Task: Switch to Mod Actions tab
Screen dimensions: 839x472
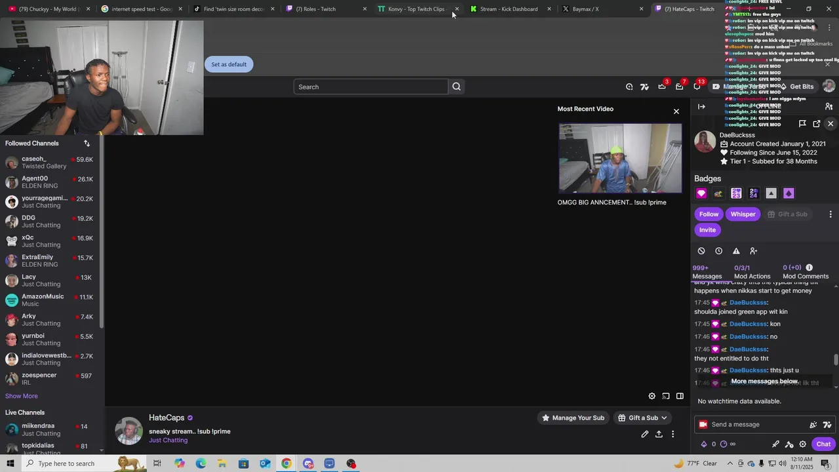Action: 752,272
